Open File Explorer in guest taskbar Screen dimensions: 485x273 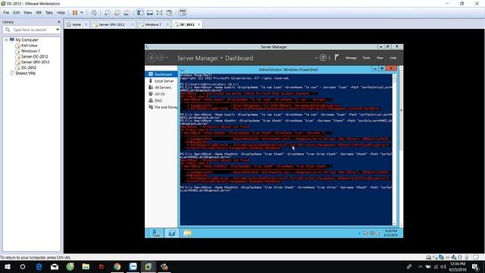pos(187,233)
